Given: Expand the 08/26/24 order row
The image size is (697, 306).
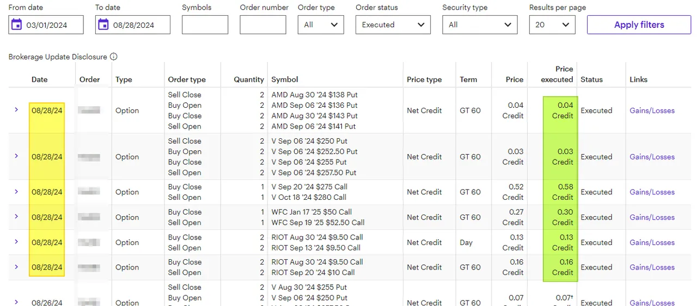Looking at the screenshot, I should coord(16,302).
